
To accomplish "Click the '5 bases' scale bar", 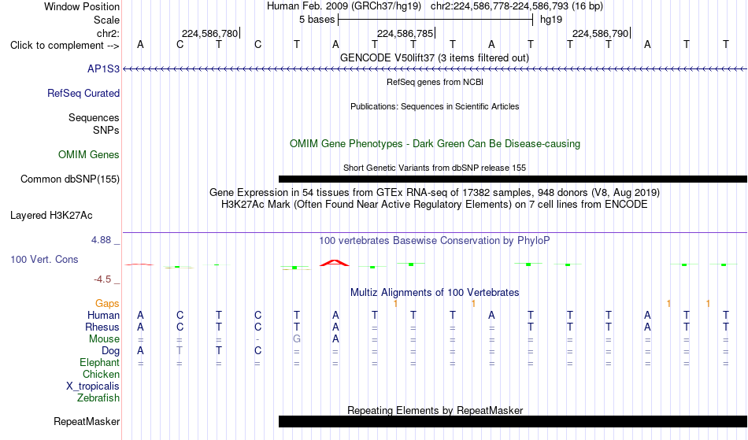I will (x=435, y=20).
